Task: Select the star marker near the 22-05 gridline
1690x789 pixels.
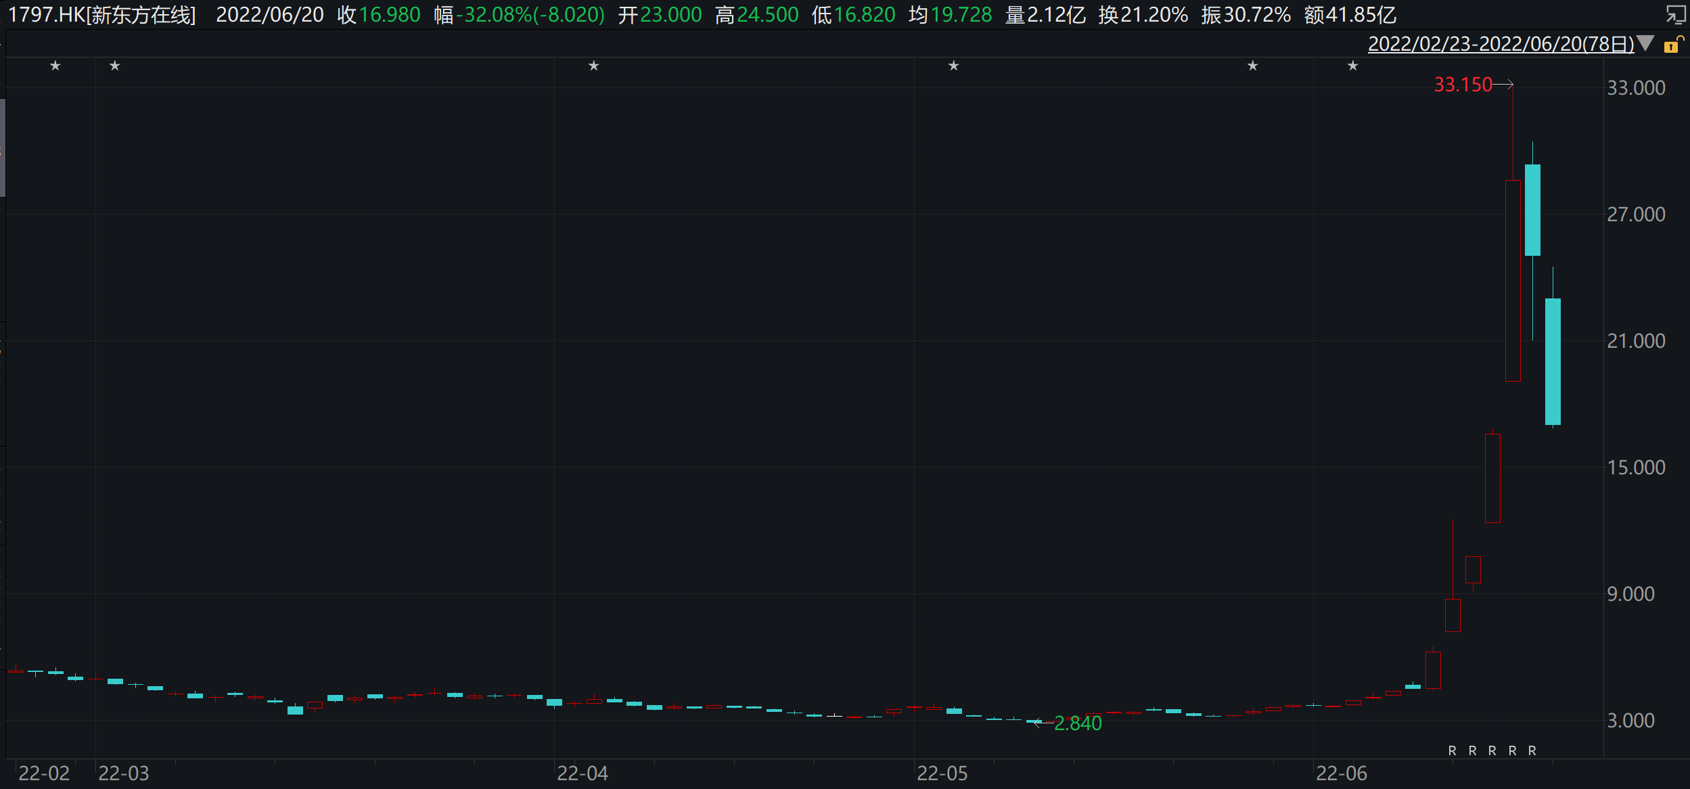Action: coord(953,66)
